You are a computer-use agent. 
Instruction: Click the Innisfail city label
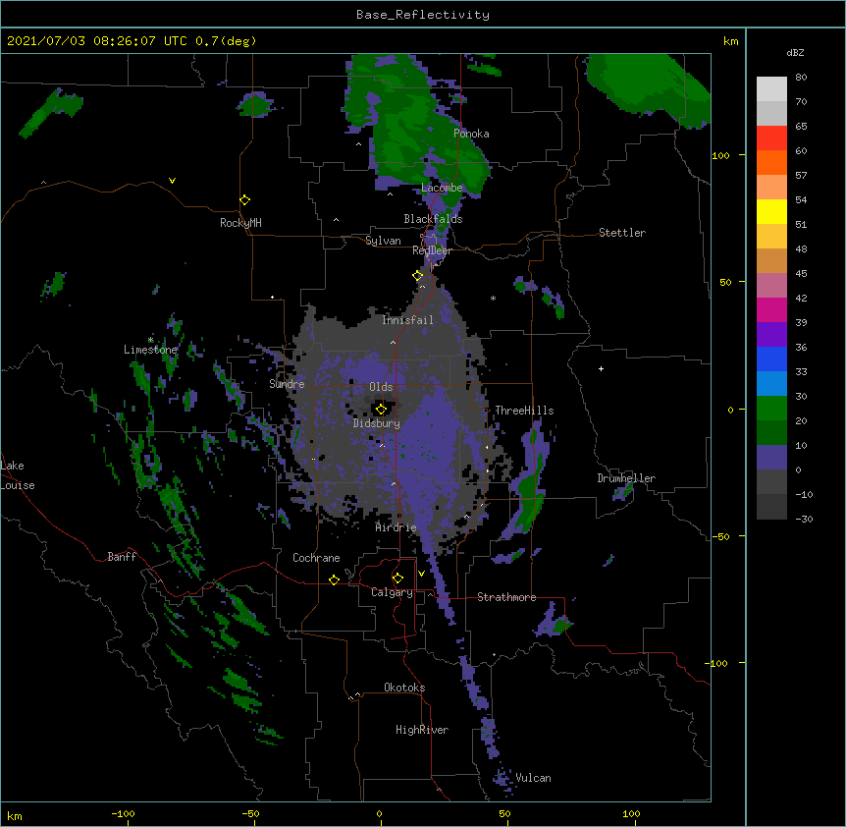click(407, 320)
